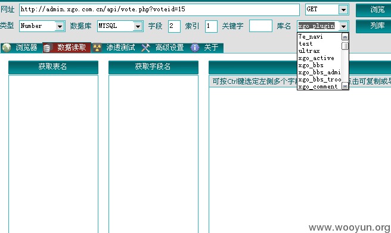391x233 pixels.
Task: Click the globe icon beside 浏览器
Action: (x=7, y=48)
